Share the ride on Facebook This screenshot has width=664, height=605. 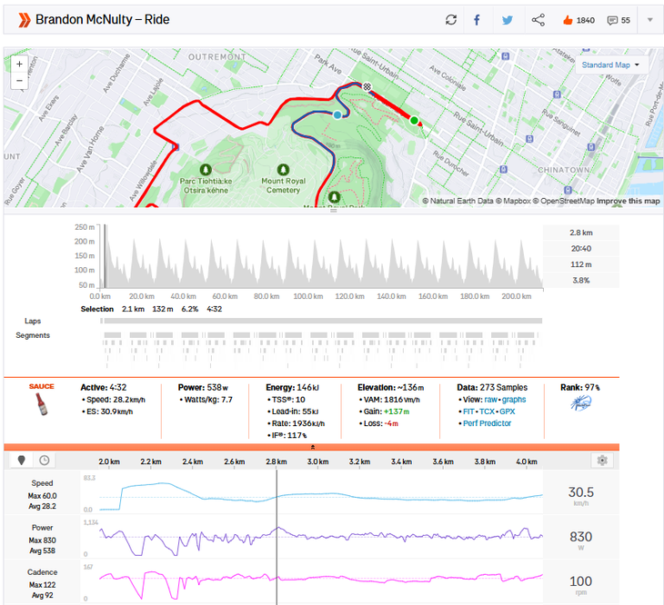[x=478, y=19]
